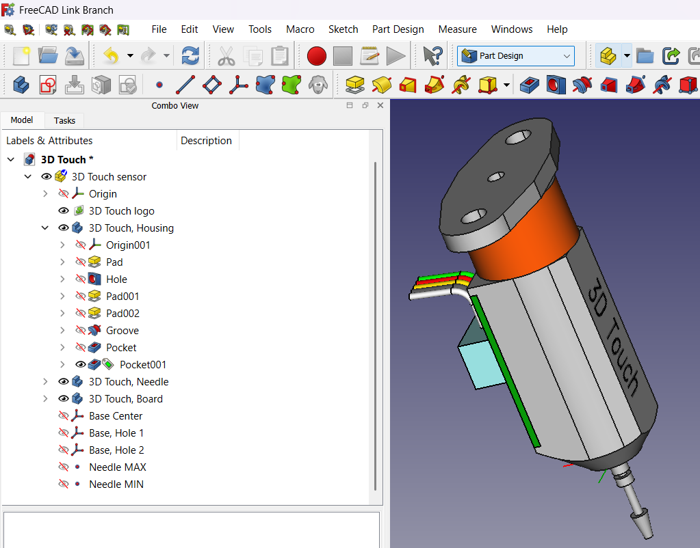Click the Local coordinate system tool
This screenshot has height=548, width=700.
(x=239, y=85)
